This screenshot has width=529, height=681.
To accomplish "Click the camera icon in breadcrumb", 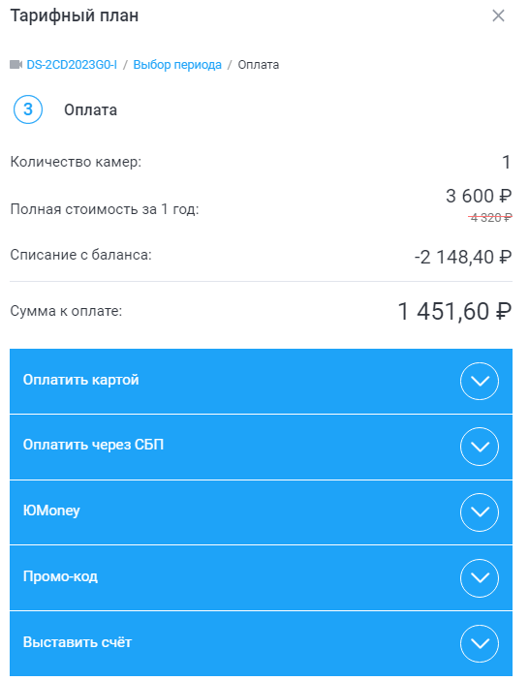I will tap(16, 65).
